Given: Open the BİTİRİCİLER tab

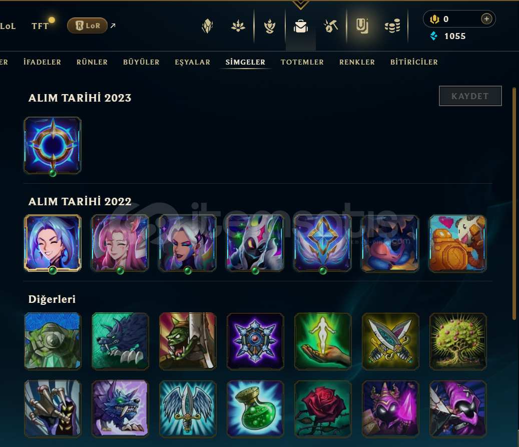Looking at the screenshot, I should tap(414, 62).
